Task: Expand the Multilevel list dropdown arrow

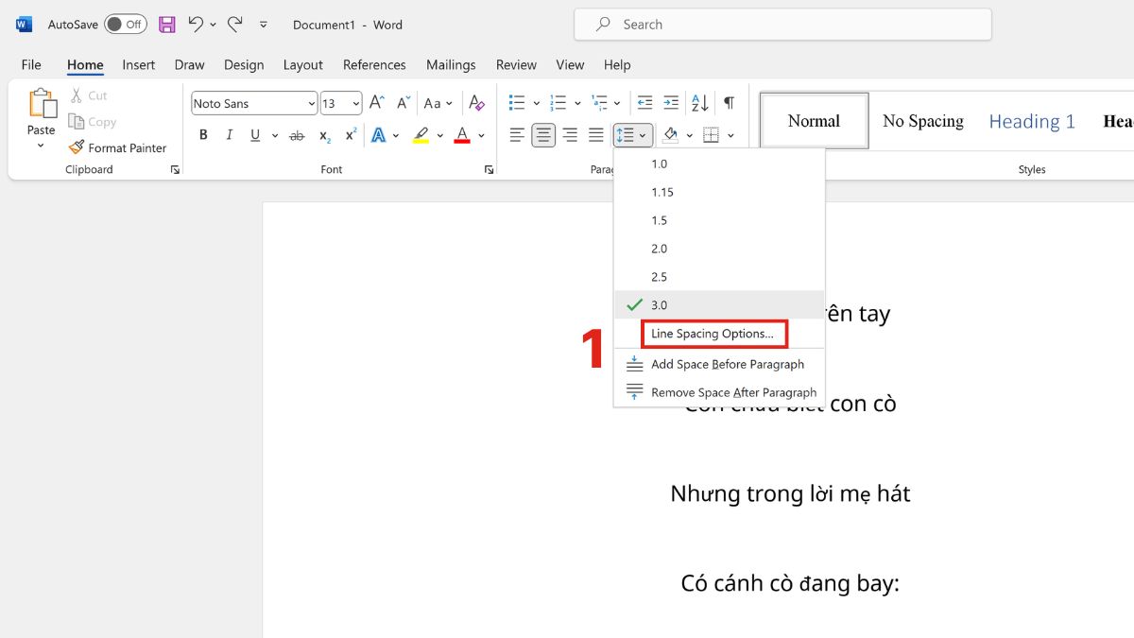Action: [618, 103]
